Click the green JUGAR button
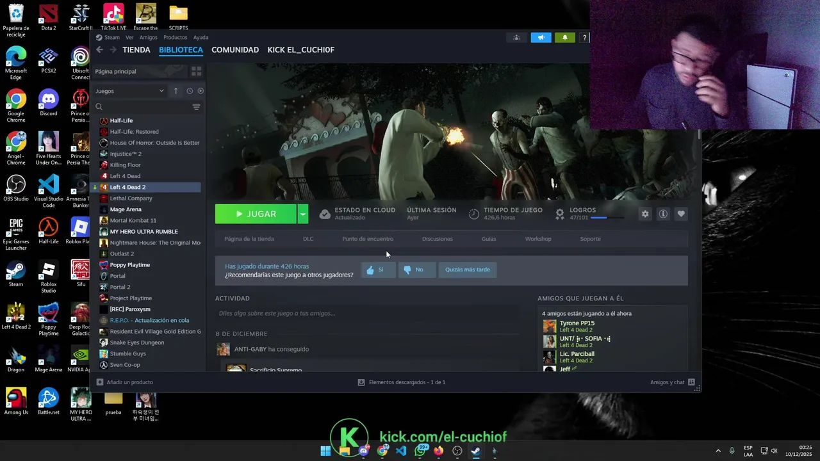Screen dimensions: 820x461 256,214
